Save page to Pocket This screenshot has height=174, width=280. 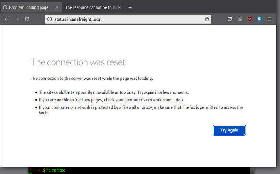pyautogui.click(x=230, y=19)
